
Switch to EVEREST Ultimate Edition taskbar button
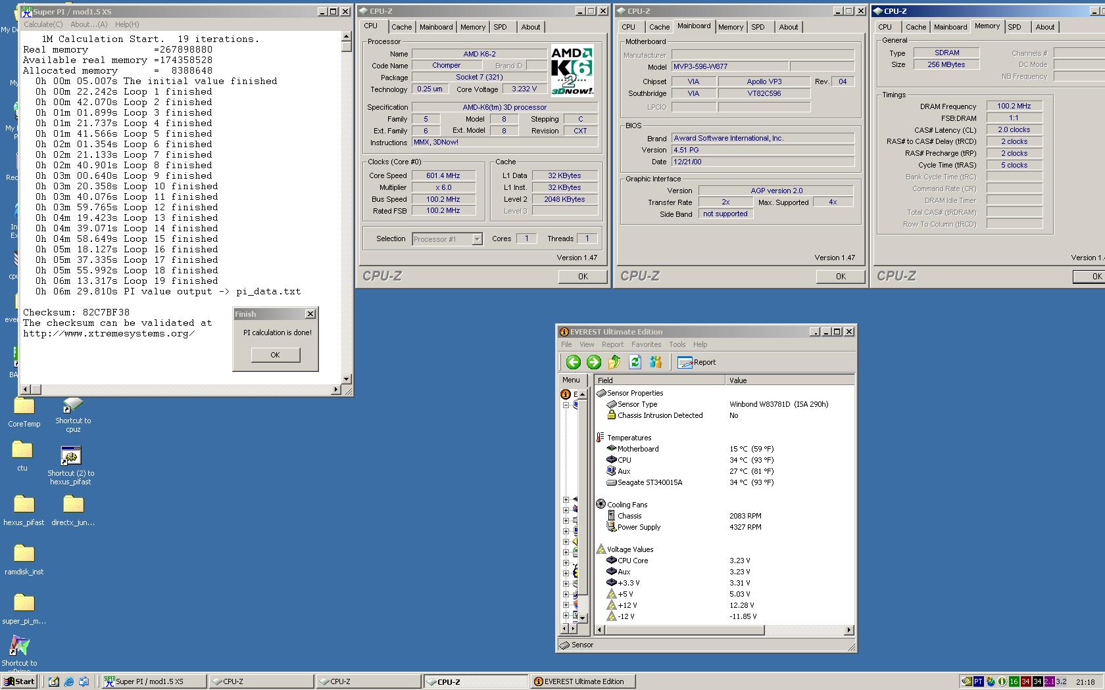tap(583, 681)
